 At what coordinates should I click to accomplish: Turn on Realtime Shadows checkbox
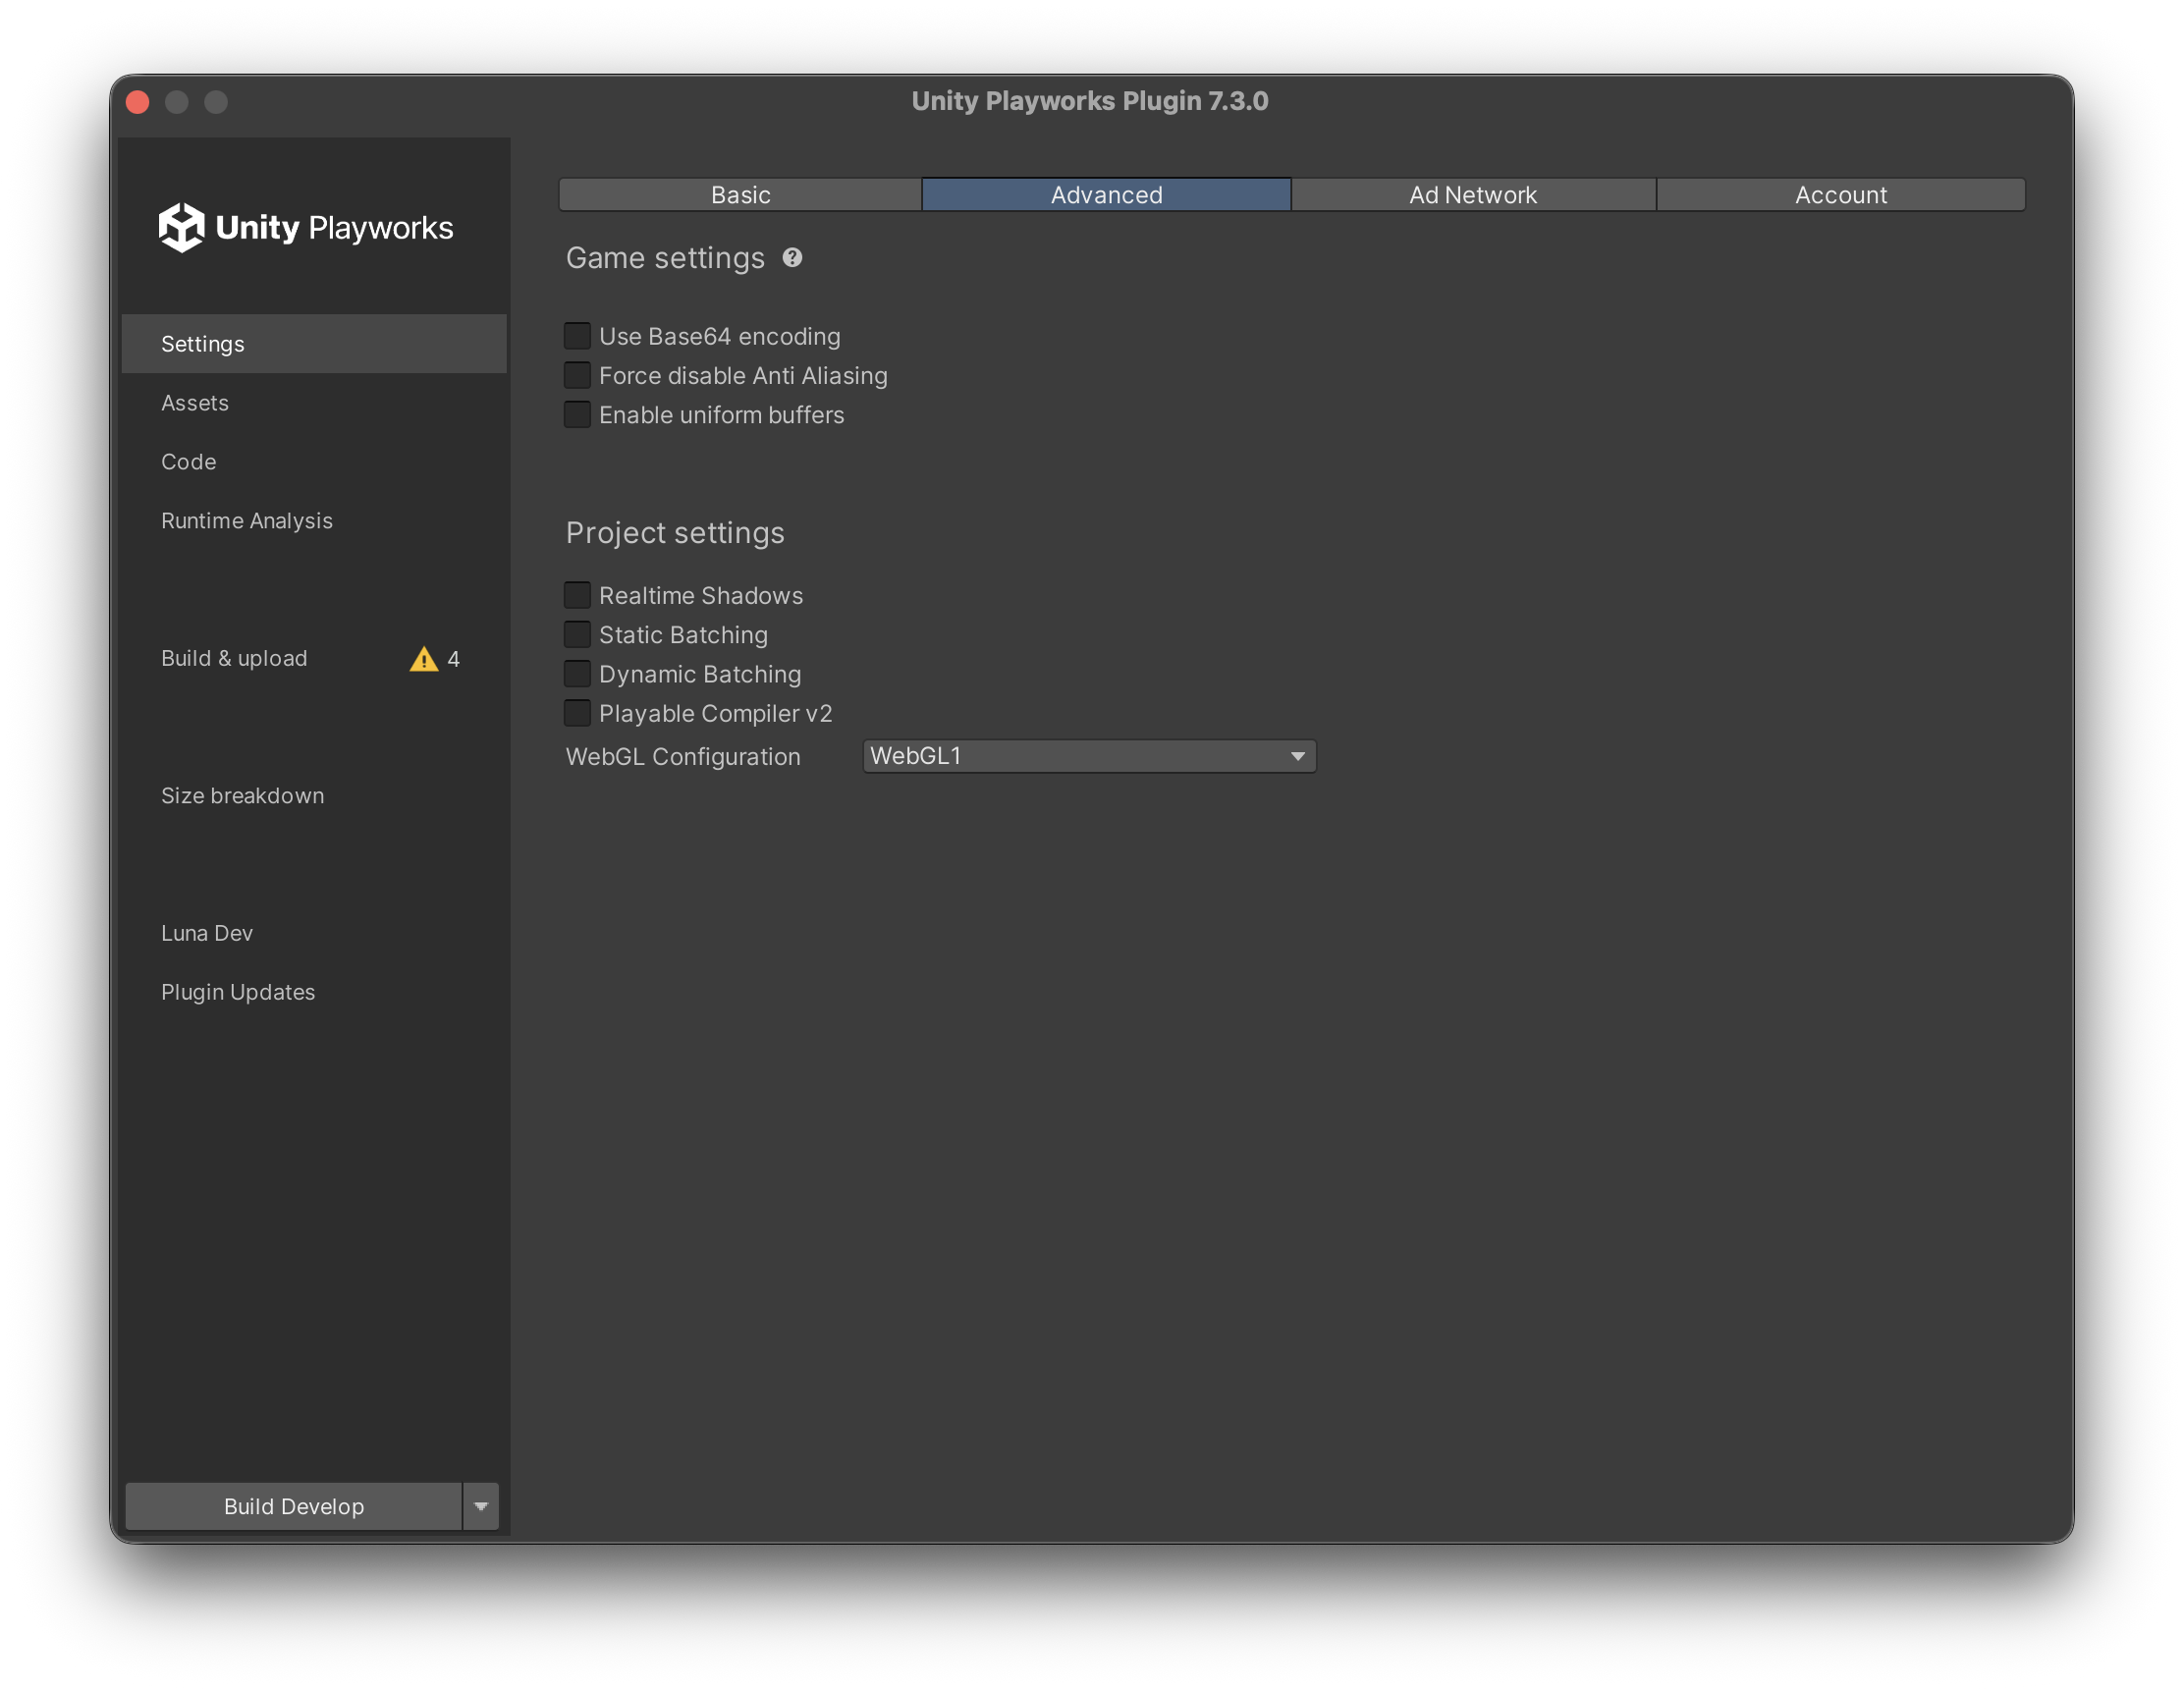tap(577, 596)
